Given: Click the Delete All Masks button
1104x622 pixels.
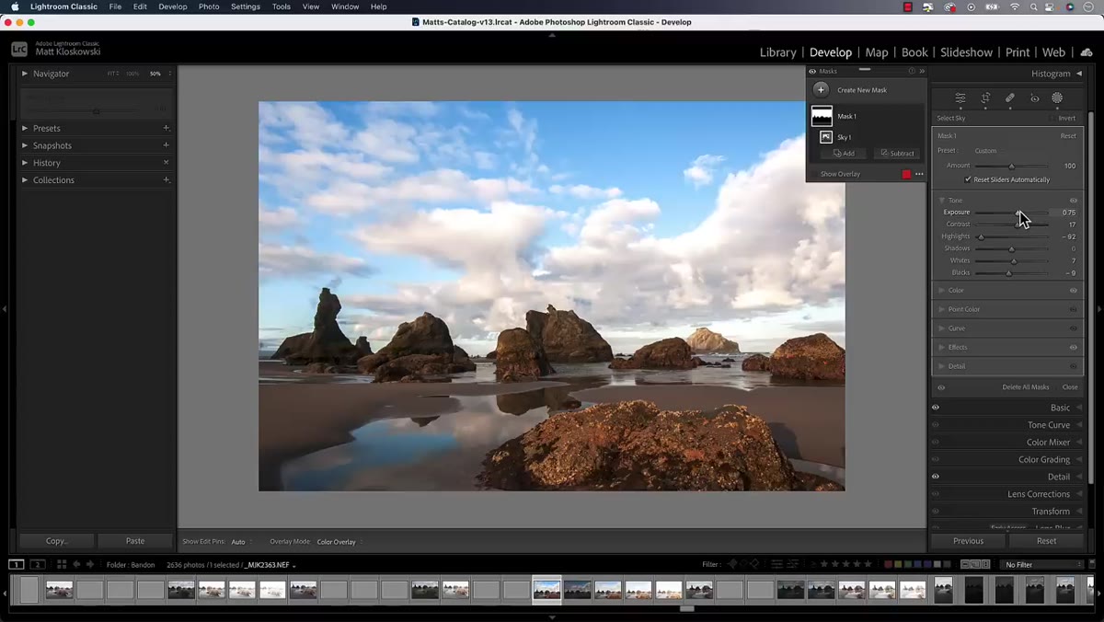Looking at the screenshot, I should click(x=1025, y=387).
